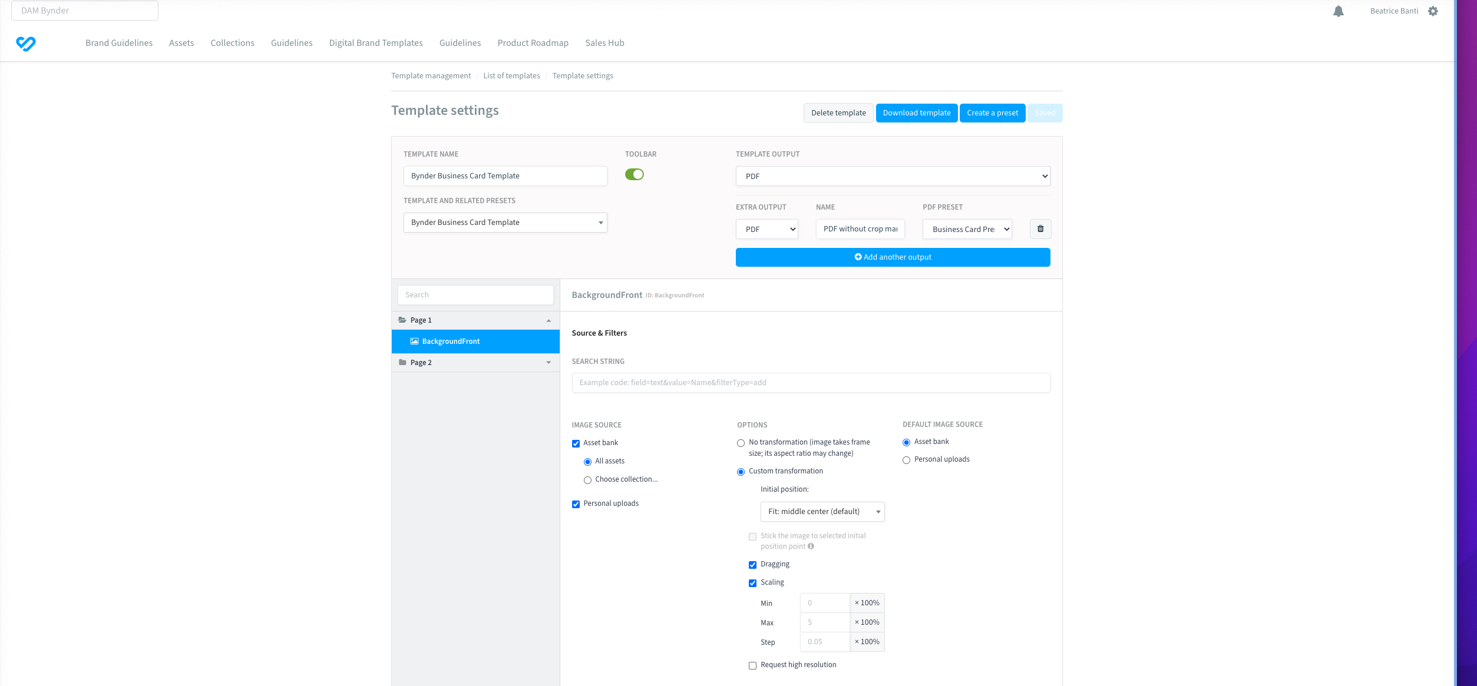Viewport: 1477px width, 686px height.
Task: Click Delete template button
Action: [838, 113]
